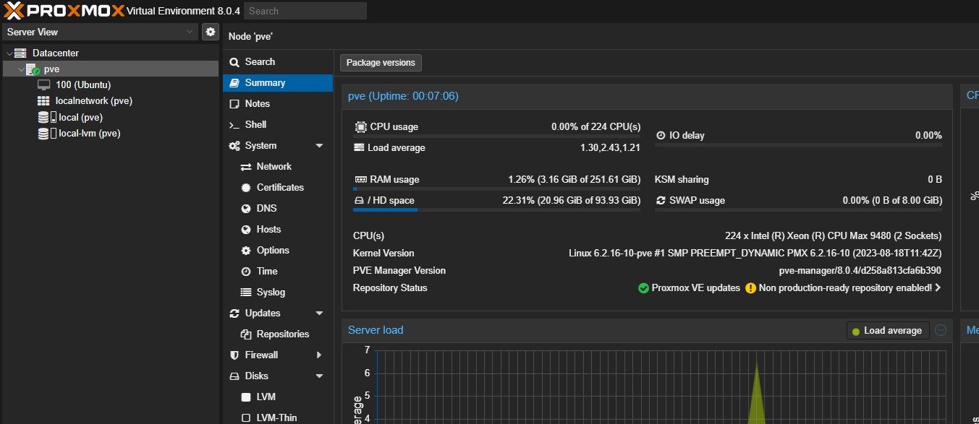Click the Firewall shield icon
The image size is (979, 424).
234,355
